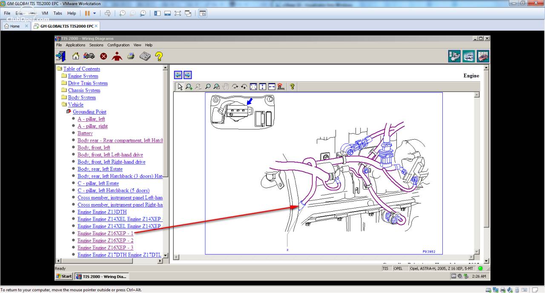This screenshot has width=545, height=293.
Task: Rotate the diagram clockwise
Action: coord(235,86)
